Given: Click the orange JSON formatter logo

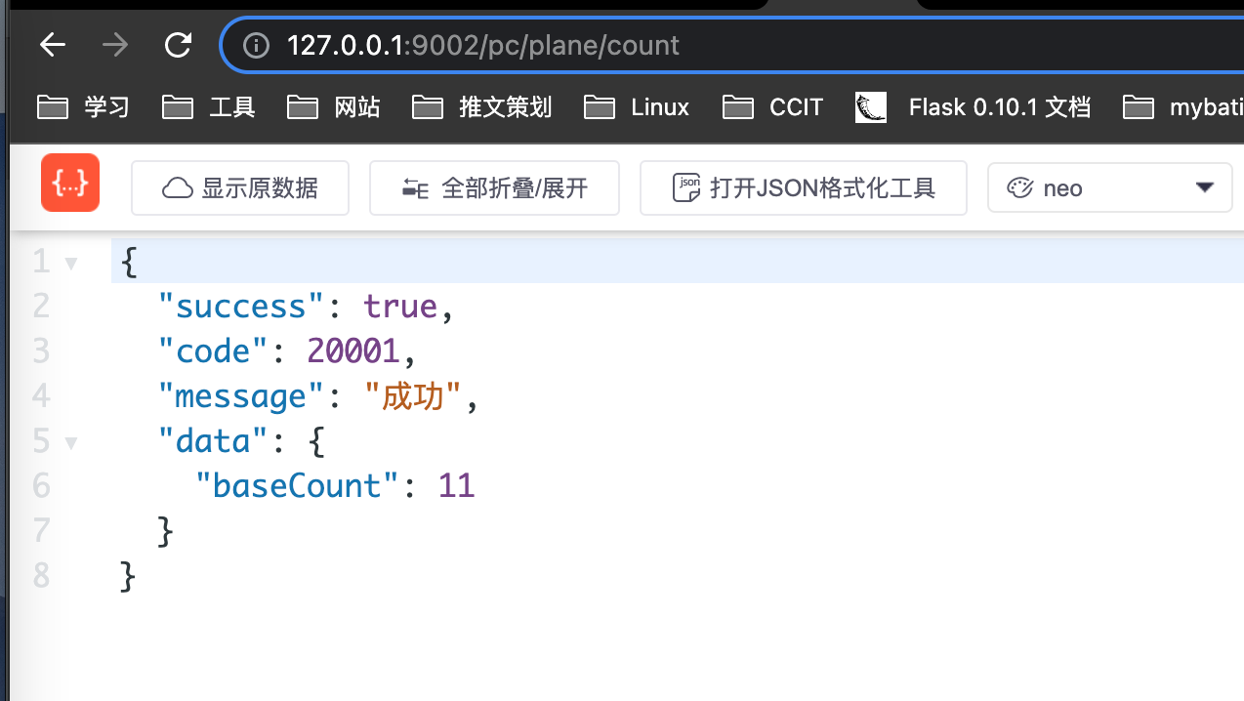Looking at the screenshot, I should coord(70,183).
